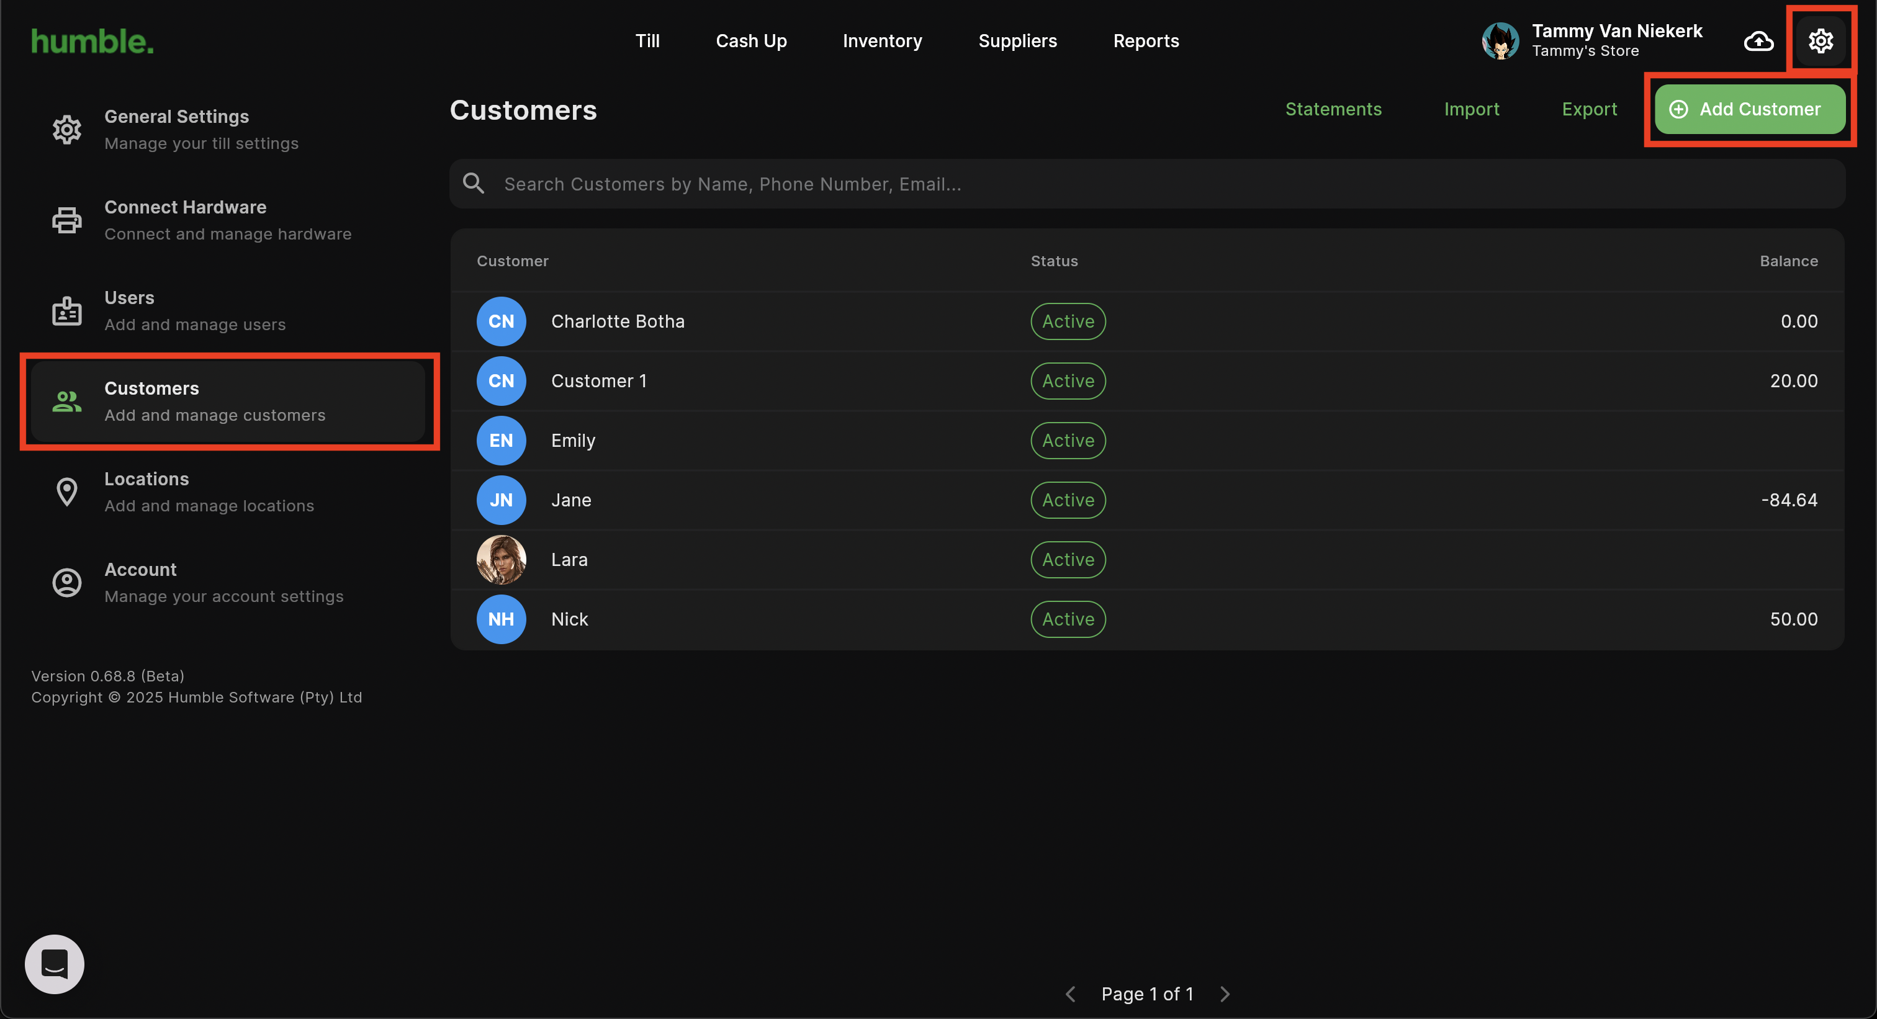Image resolution: width=1877 pixels, height=1019 pixels.
Task: Click Nick's NH avatar
Action: point(502,619)
